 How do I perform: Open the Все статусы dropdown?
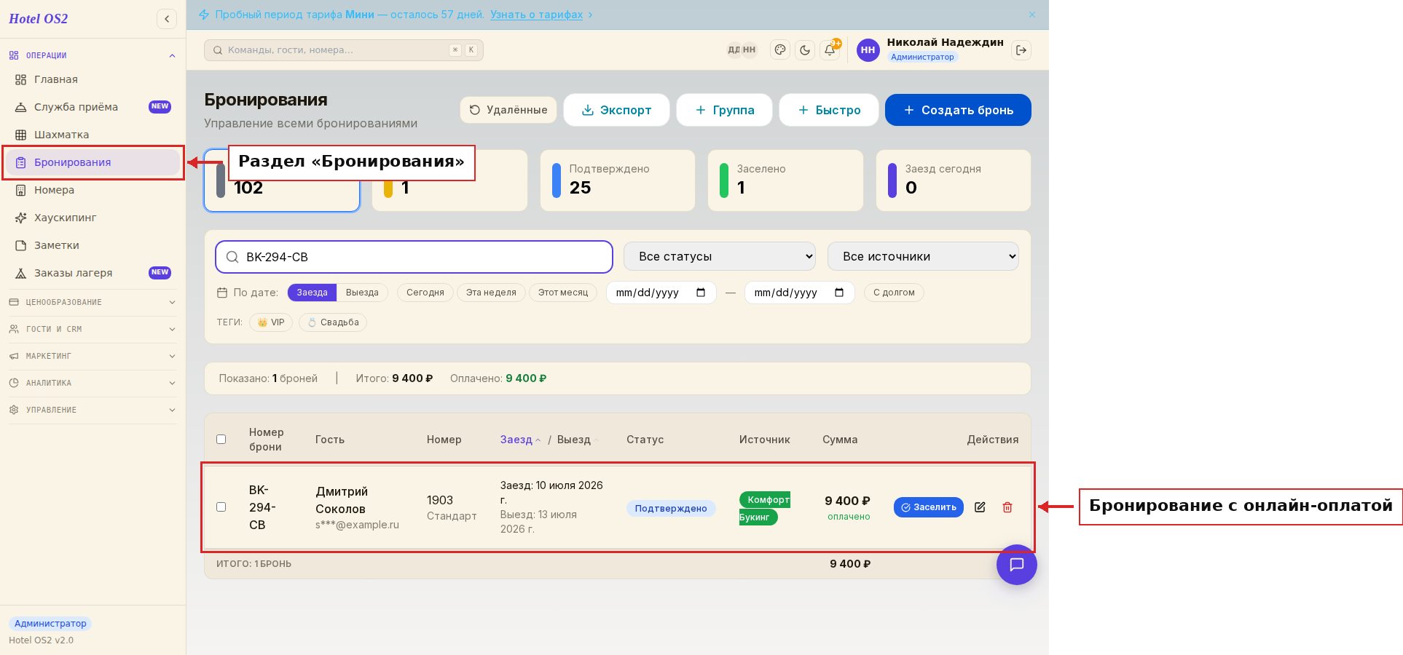(x=720, y=256)
